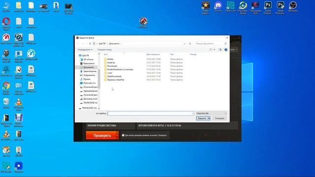Sort by the Дата змінення column header
The width and height of the screenshot is (315, 177).
153,55
